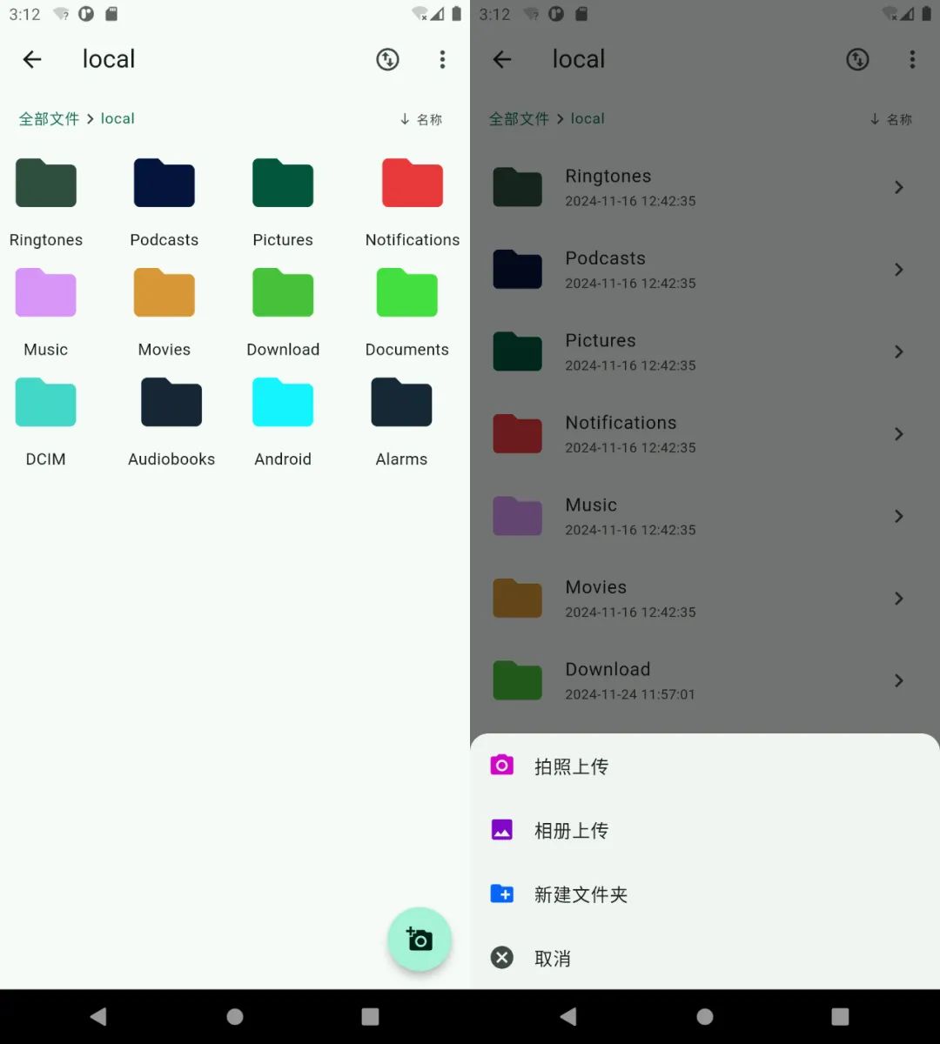The height and width of the screenshot is (1044, 940).
Task: Click local breadcrumb in right screen
Action: tap(587, 119)
